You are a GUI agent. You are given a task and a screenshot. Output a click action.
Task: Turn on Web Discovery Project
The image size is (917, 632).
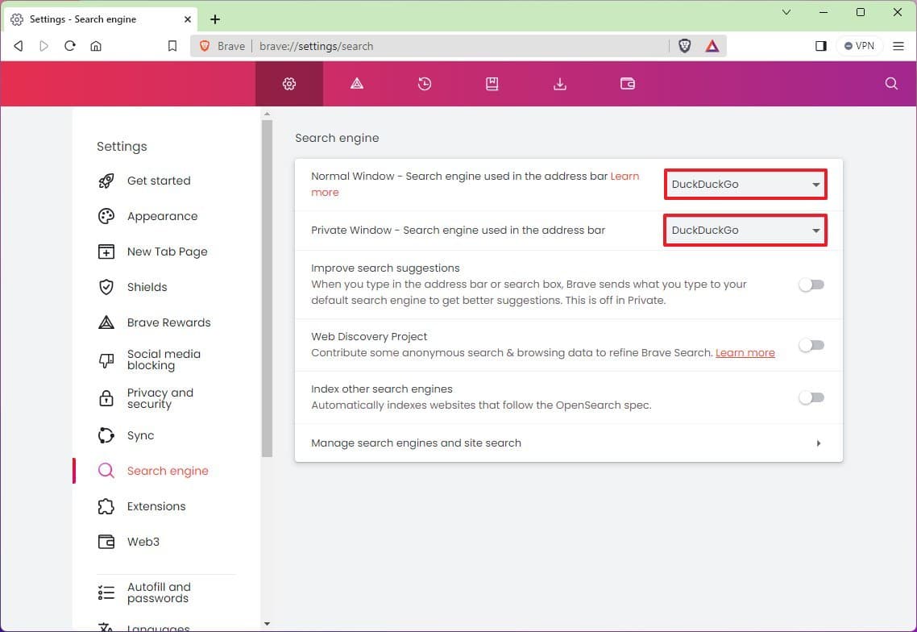(x=811, y=345)
